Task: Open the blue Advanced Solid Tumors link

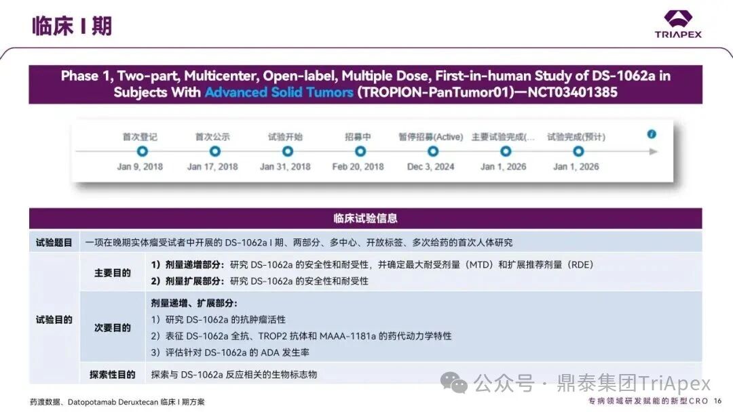Action: click(279, 92)
